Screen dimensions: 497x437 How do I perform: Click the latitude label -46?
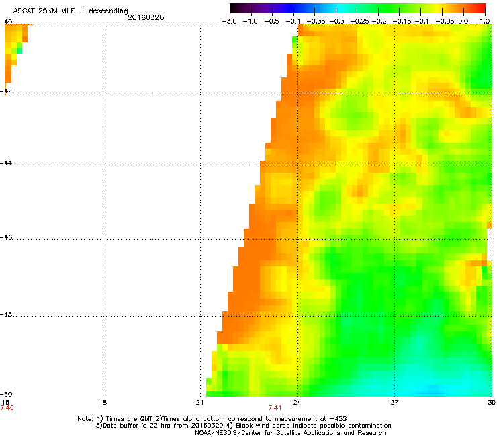tap(6, 237)
